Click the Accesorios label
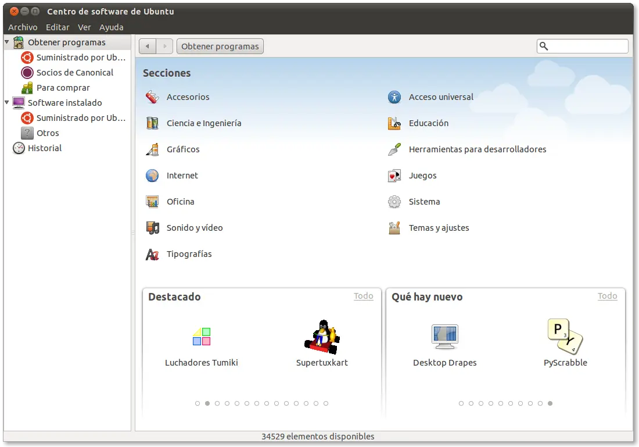This screenshot has width=639, height=447. click(188, 97)
